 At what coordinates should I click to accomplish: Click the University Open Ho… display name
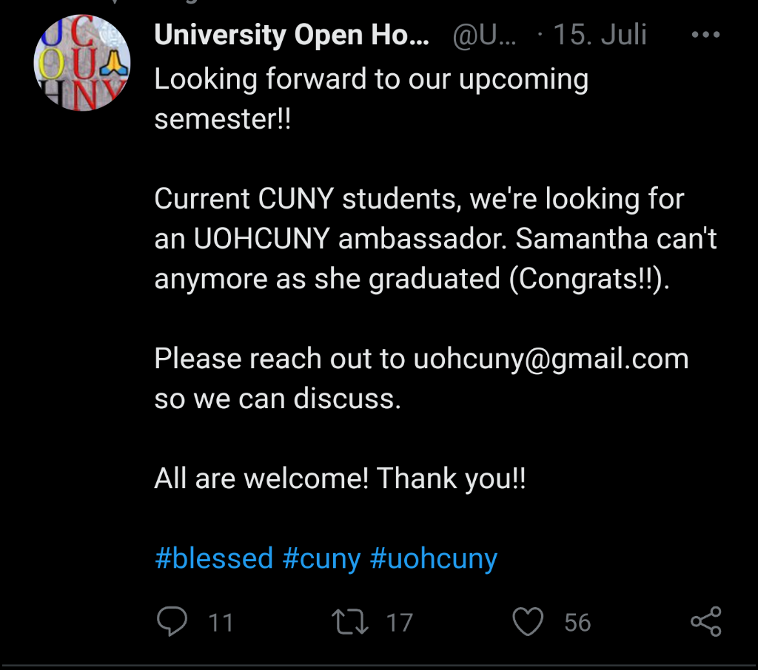click(292, 35)
